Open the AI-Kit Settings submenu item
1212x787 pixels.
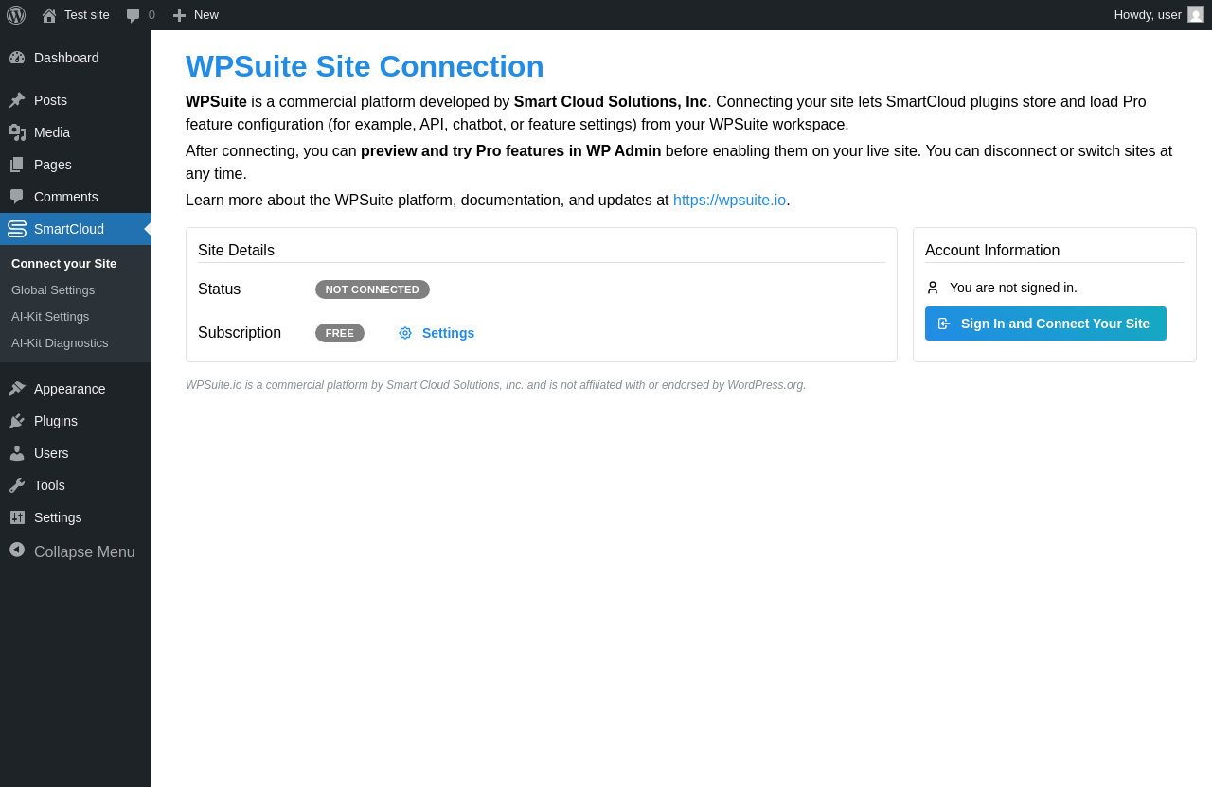[50, 317]
